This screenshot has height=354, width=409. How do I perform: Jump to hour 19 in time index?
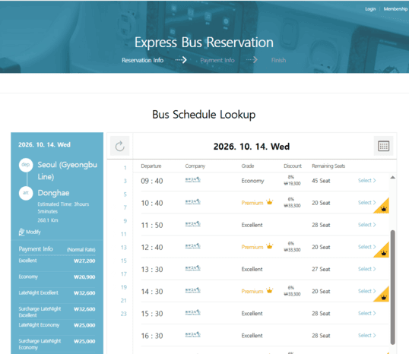[x=124, y=287]
